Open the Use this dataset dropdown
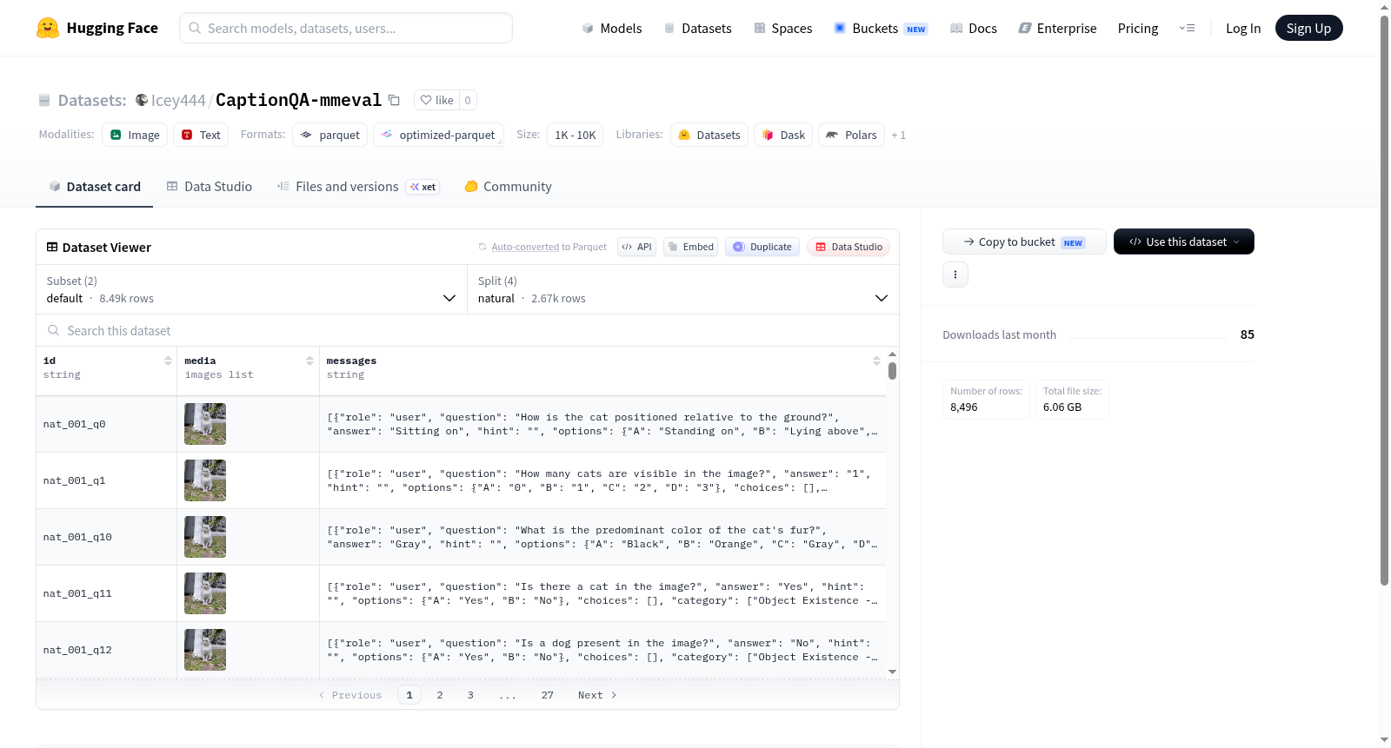Viewport: 1391px width, 748px height. tap(1184, 242)
